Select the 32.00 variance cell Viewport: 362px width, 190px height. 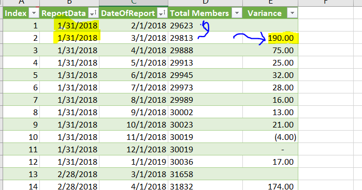270,75
